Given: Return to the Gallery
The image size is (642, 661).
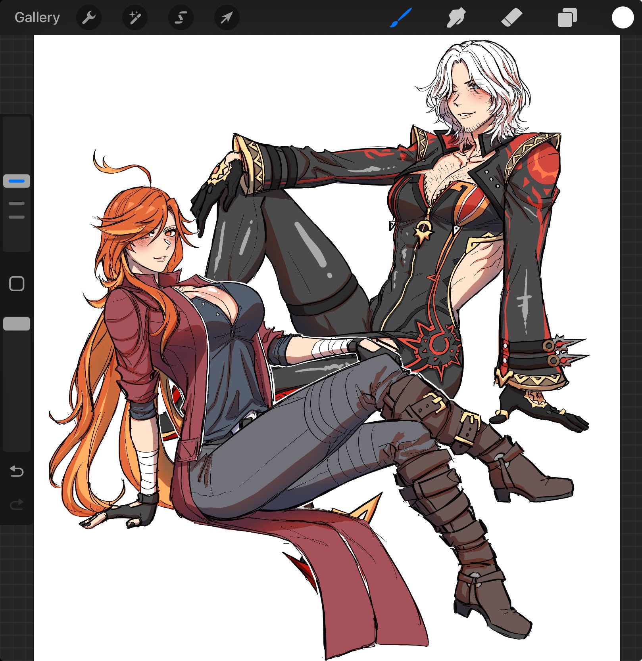Looking at the screenshot, I should click(x=37, y=17).
